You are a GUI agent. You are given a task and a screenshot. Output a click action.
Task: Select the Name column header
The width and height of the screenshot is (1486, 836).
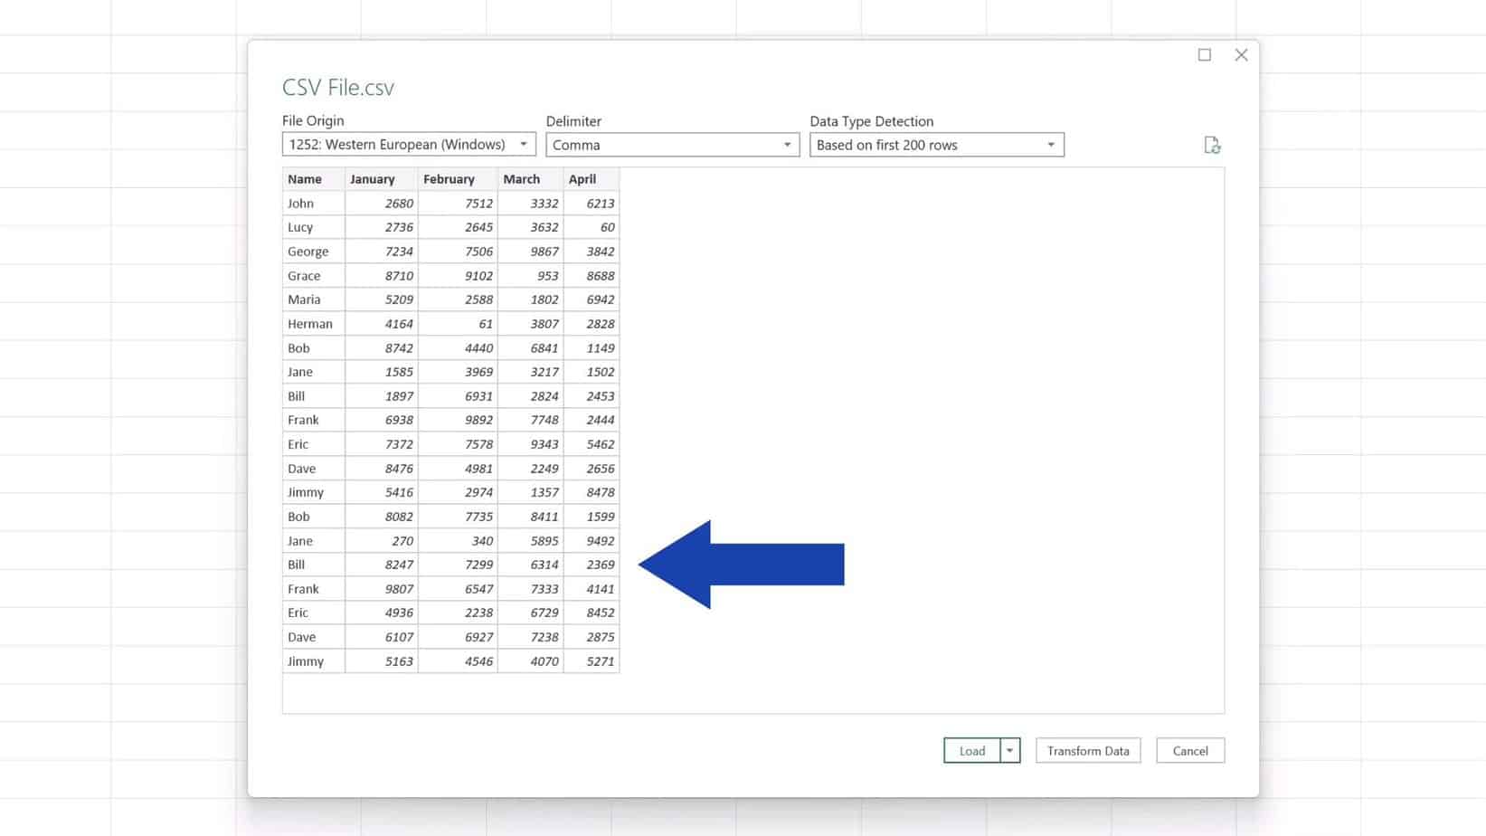pos(305,178)
